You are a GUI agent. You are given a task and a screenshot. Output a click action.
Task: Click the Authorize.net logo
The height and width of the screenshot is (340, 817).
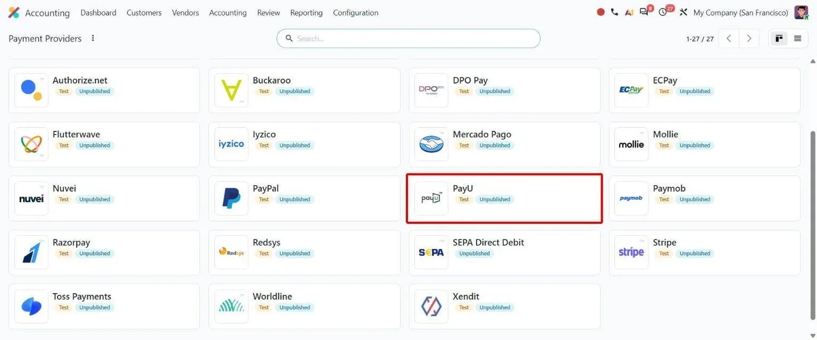click(x=31, y=90)
